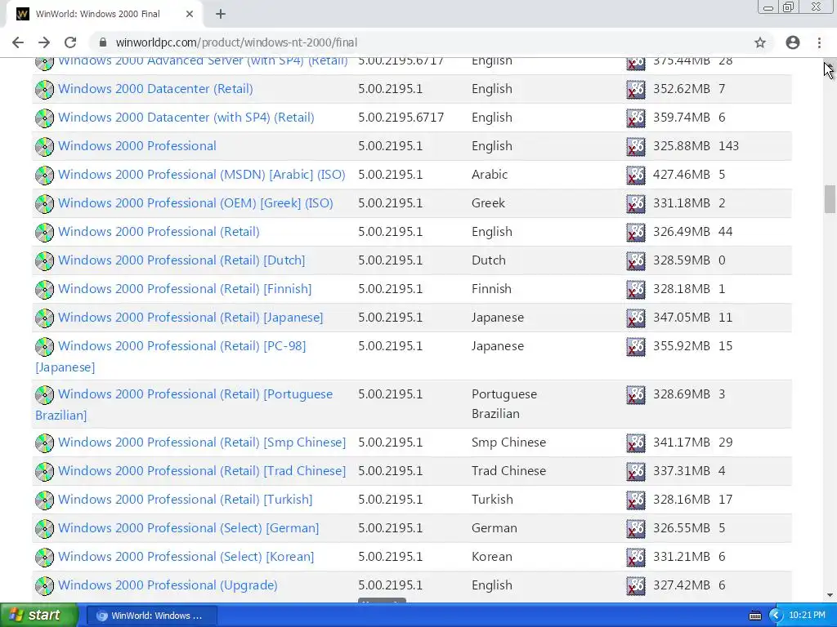
Task: Open Windows 2000 Professional (Retail) [Portuguese Brazilian]
Action: (x=195, y=394)
